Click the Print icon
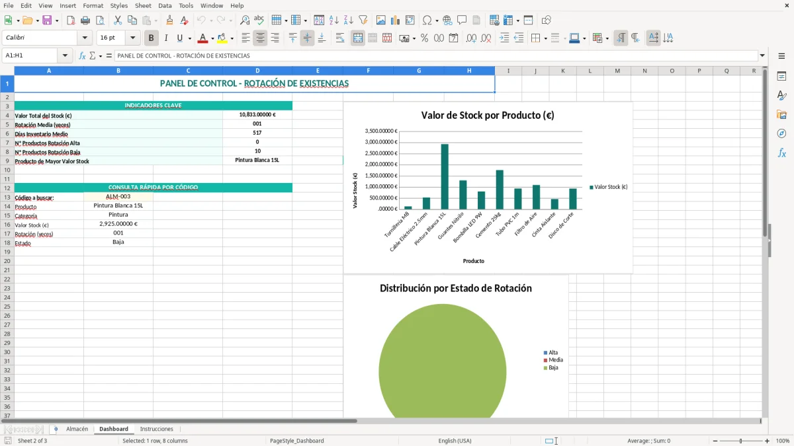 [x=85, y=20]
